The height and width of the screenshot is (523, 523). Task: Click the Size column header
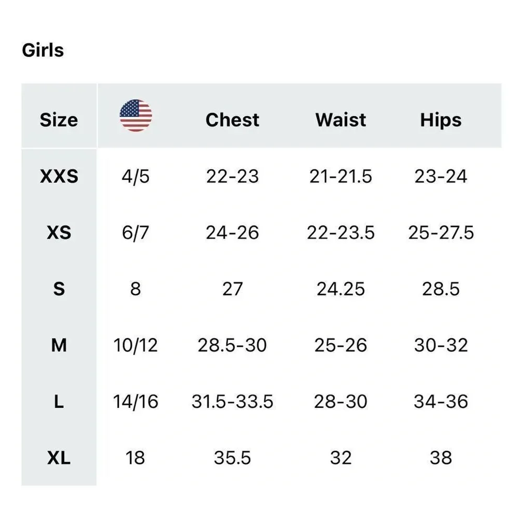[59, 120]
